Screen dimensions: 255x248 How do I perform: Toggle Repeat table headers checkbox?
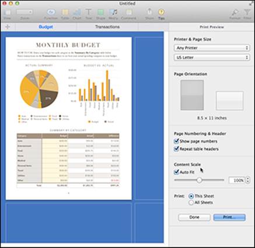coord(176,149)
